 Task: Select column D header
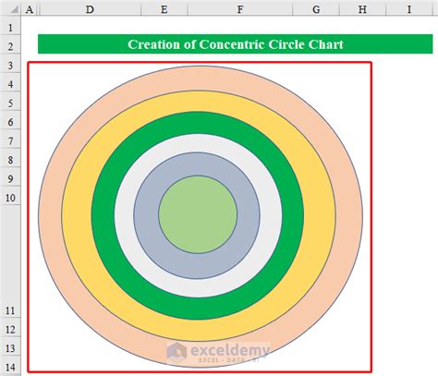coord(90,9)
